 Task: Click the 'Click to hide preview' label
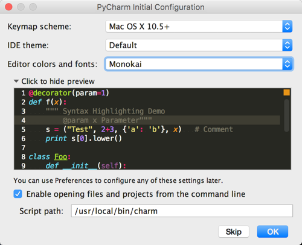click(58, 81)
